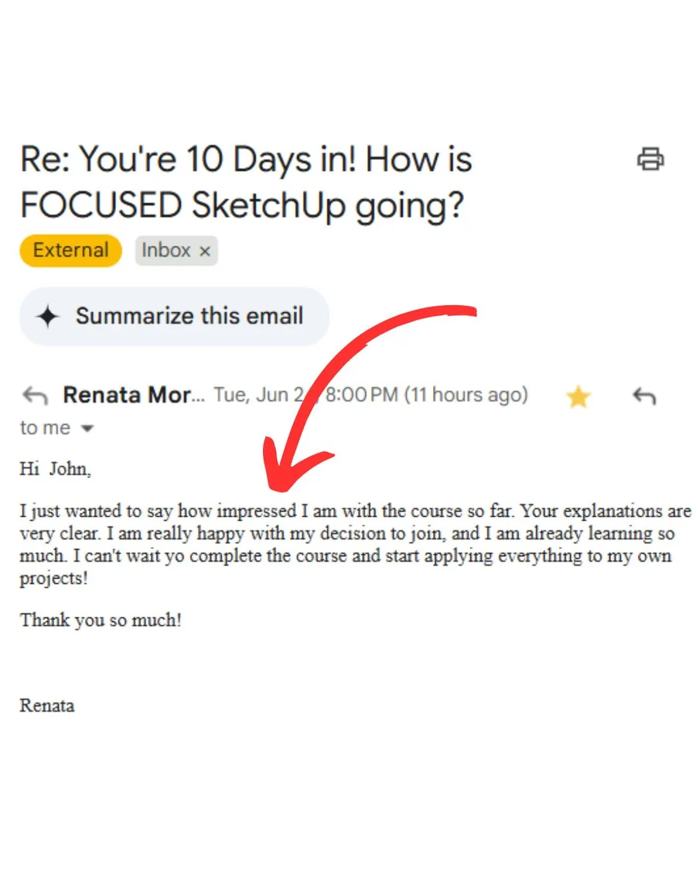Remove the Inbox label using its x icon
Image resolution: width=696 pixels, height=871 pixels.
click(204, 251)
